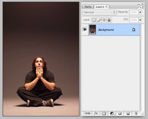Open the layer style fx menu

[x=96, y=113]
